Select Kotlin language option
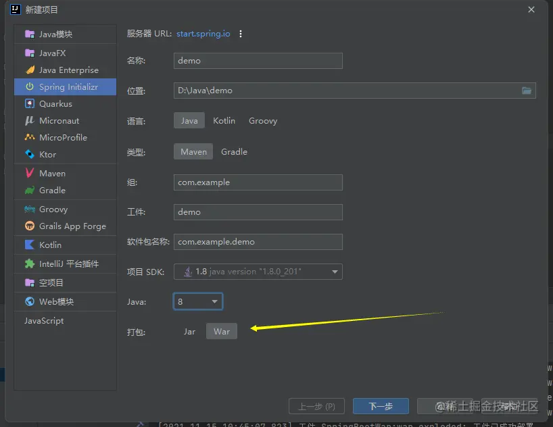553x427 pixels. [224, 120]
